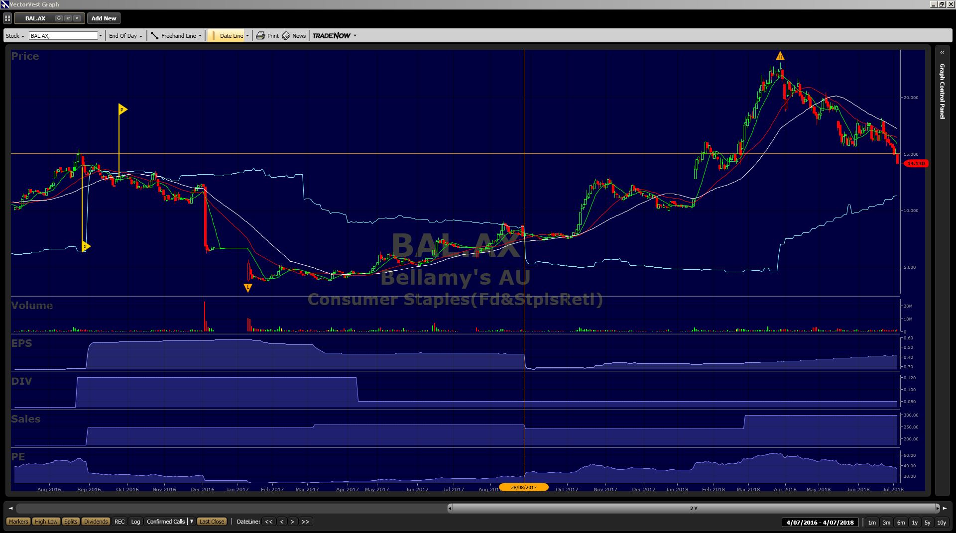Set range to 6m
Screen dimensions: 956x533
click(x=901, y=523)
